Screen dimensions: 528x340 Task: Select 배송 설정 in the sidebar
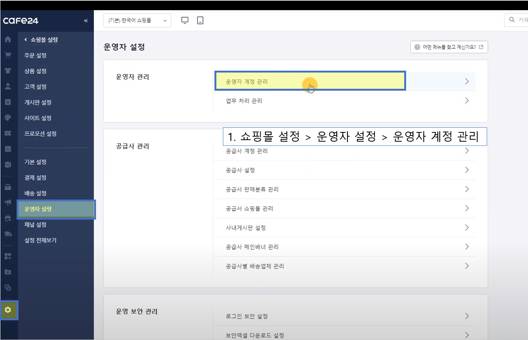[35, 193]
